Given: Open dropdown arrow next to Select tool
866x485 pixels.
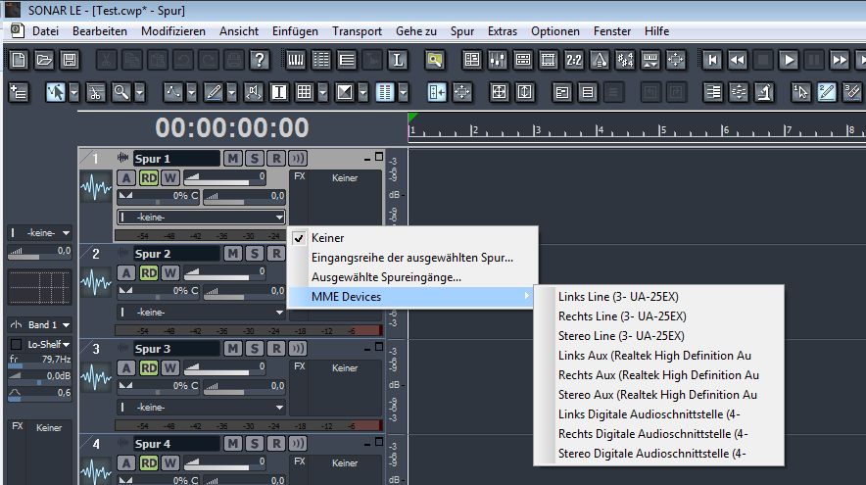Looking at the screenshot, I should click(74, 92).
